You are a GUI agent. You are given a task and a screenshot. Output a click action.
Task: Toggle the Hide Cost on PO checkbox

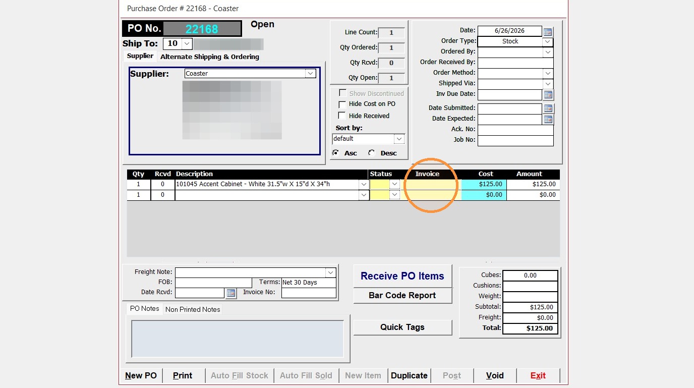[x=342, y=104]
